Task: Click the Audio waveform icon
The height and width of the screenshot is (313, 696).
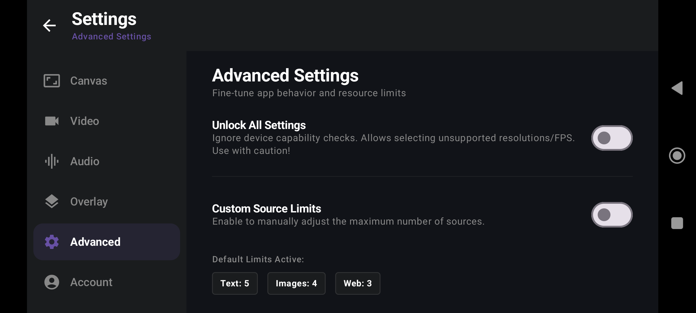Action: click(x=52, y=161)
